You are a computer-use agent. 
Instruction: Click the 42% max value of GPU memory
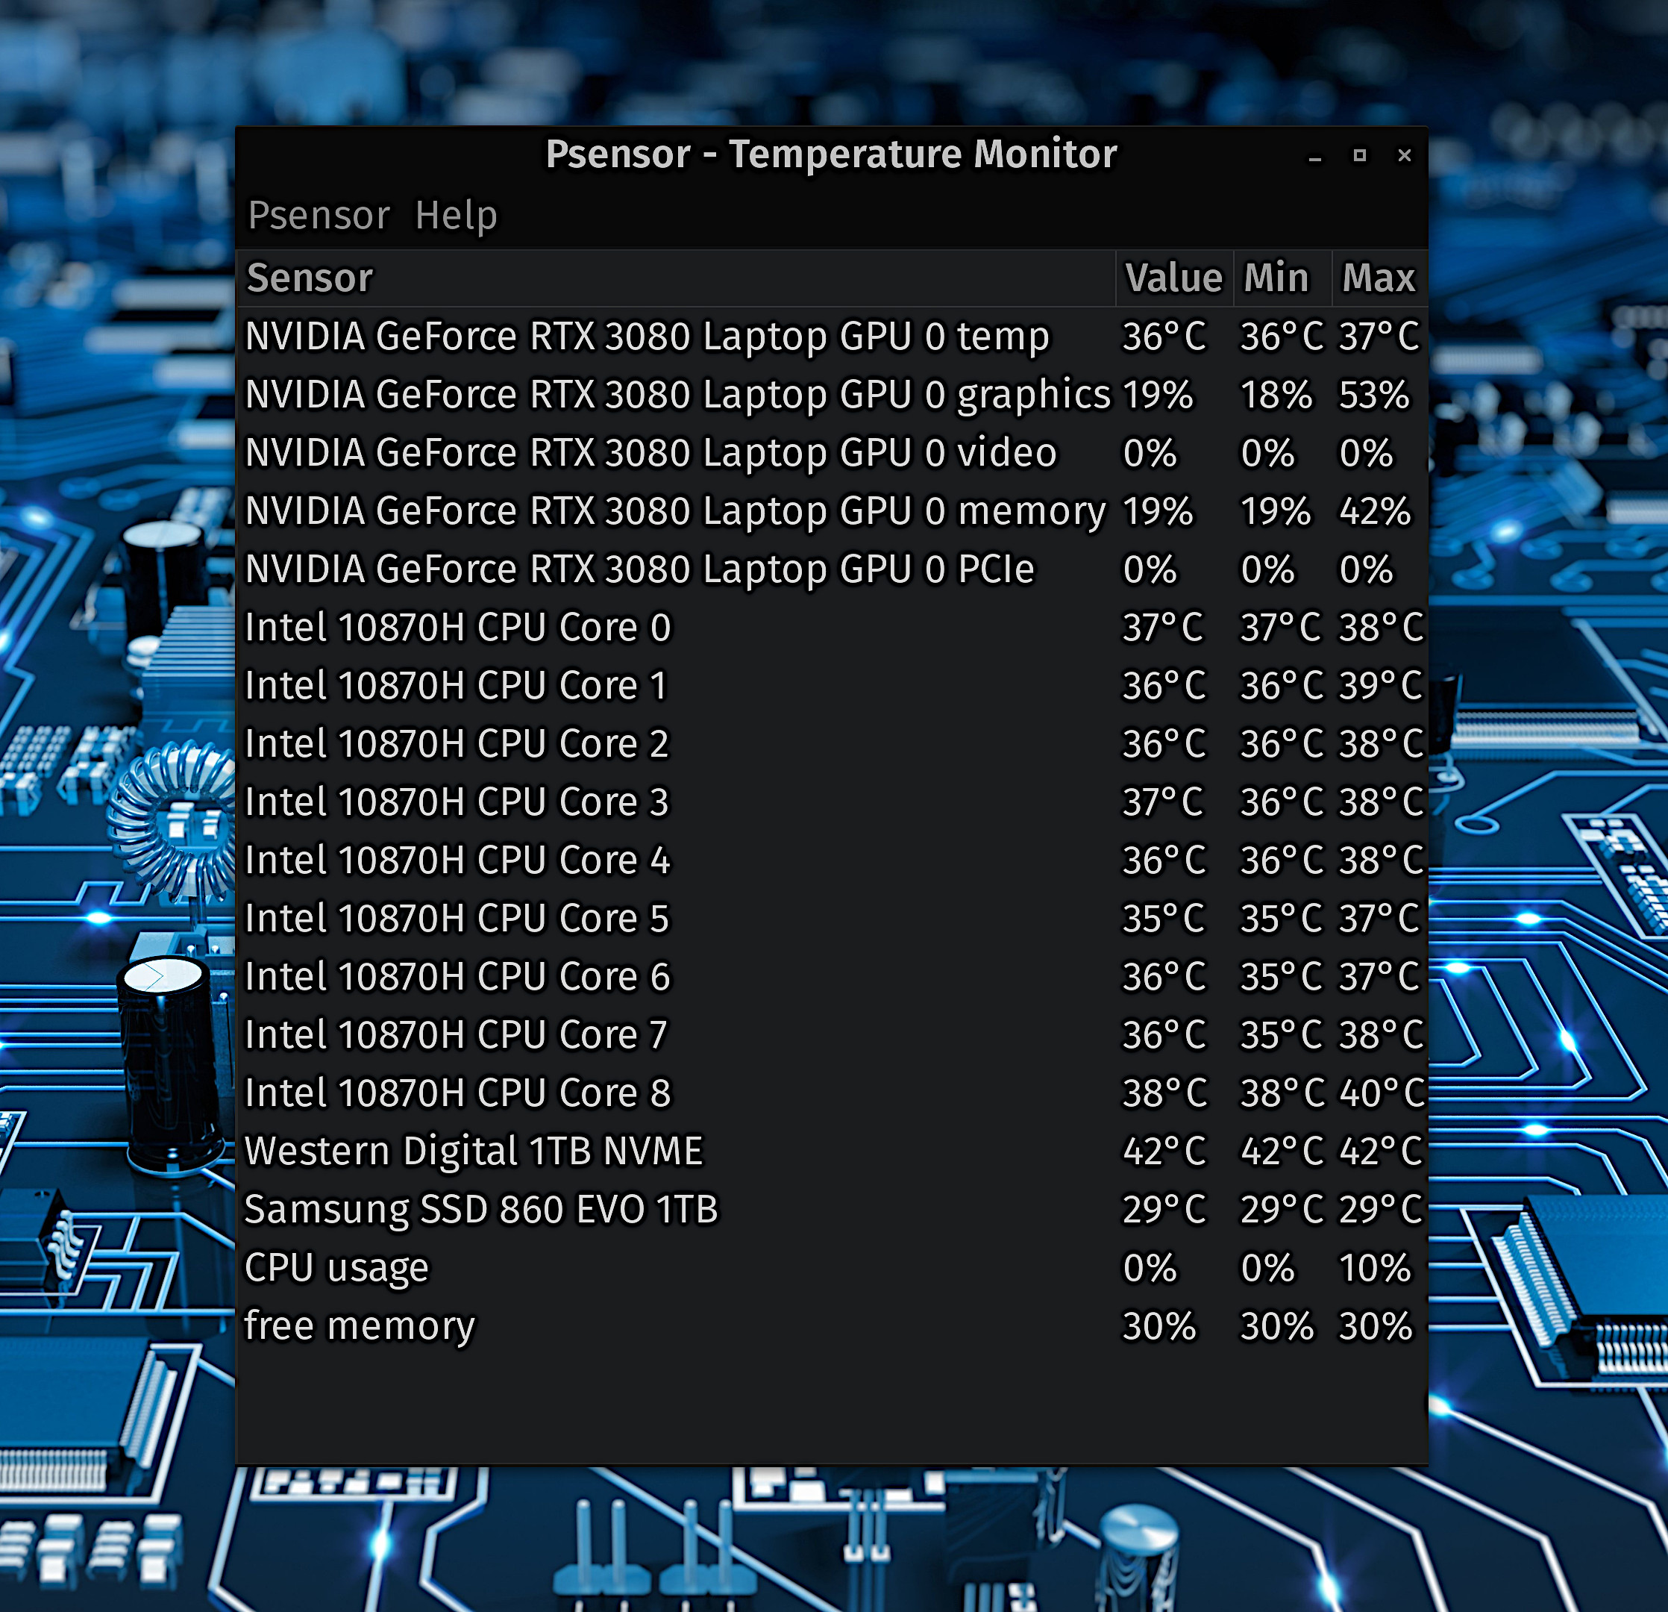tap(1374, 512)
